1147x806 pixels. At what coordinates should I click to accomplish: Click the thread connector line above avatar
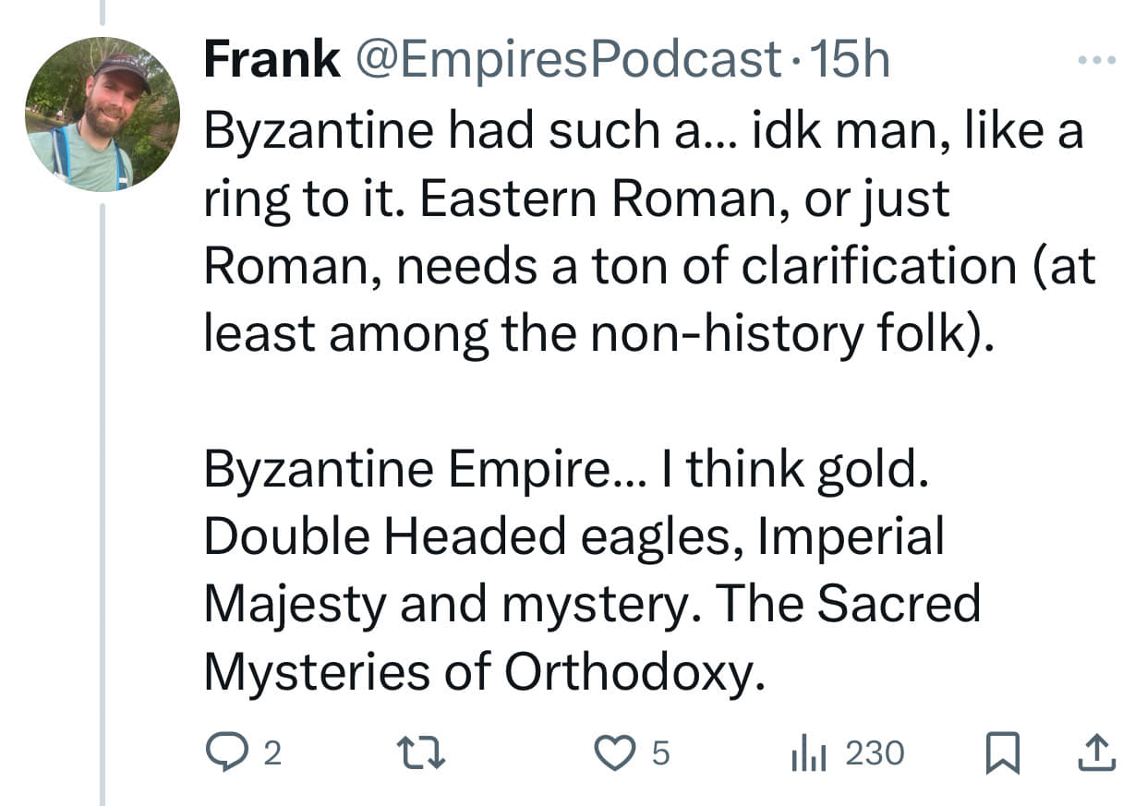point(103,11)
